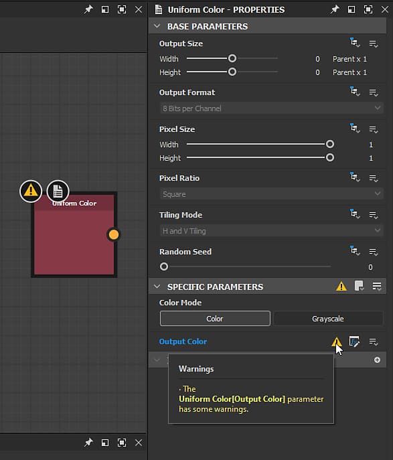Screen dimensions: 393x460
Task: Select Grayscale color mode
Action: point(328,319)
